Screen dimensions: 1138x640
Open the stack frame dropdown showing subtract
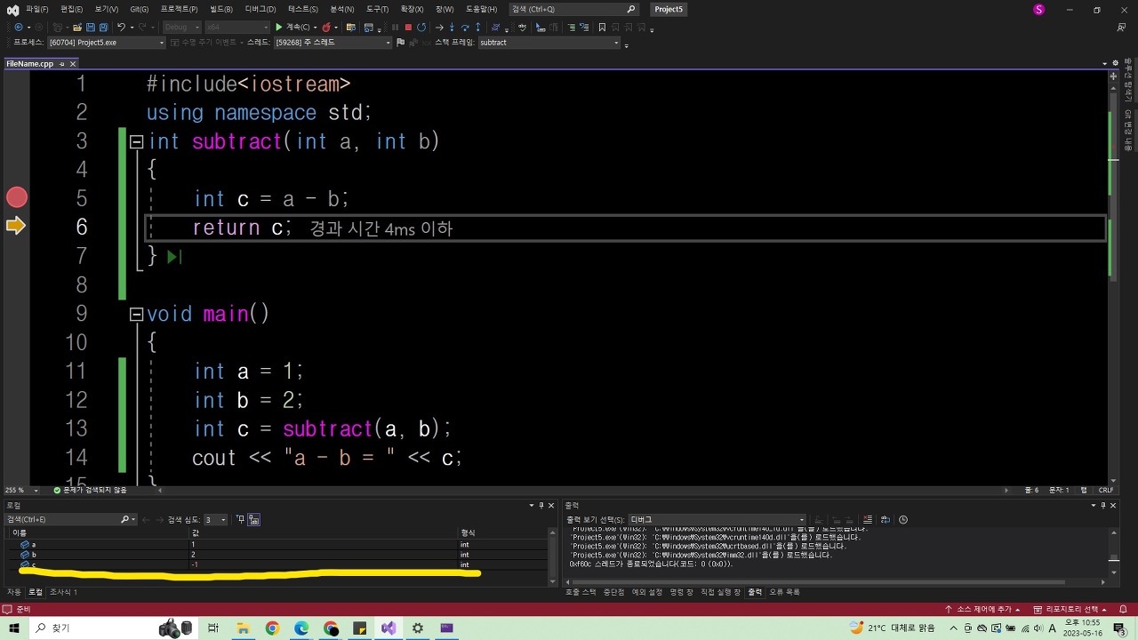(549, 42)
